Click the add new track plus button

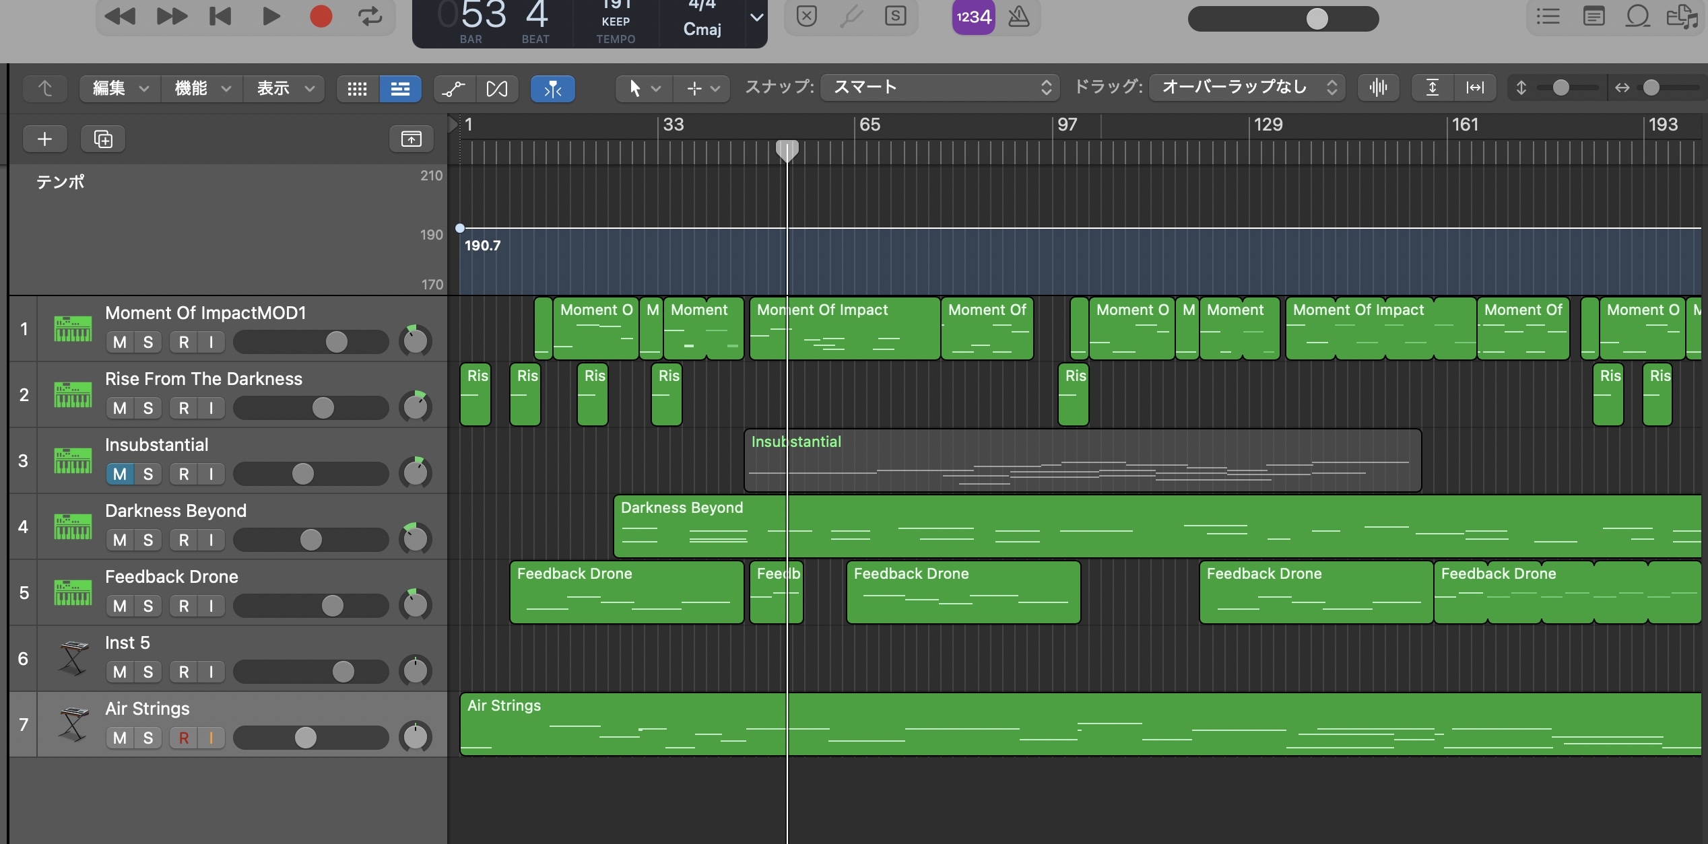(x=44, y=139)
